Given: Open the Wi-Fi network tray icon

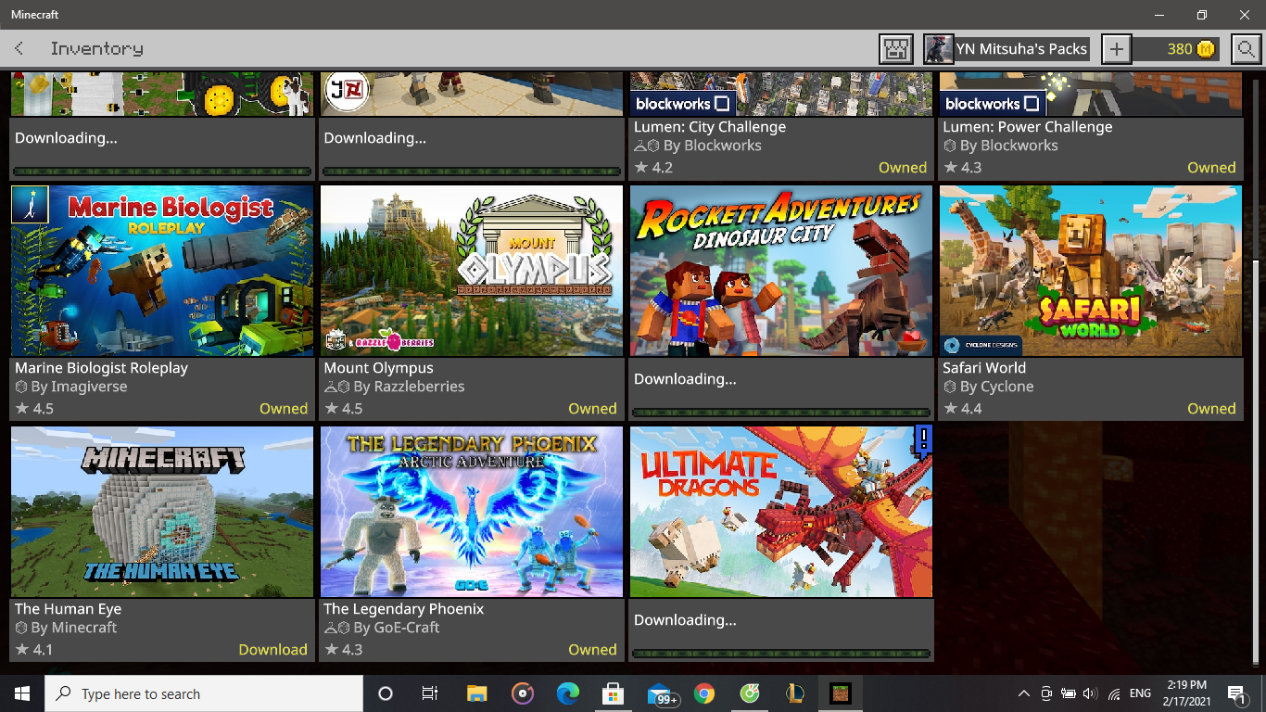Looking at the screenshot, I should click(x=1114, y=693).
